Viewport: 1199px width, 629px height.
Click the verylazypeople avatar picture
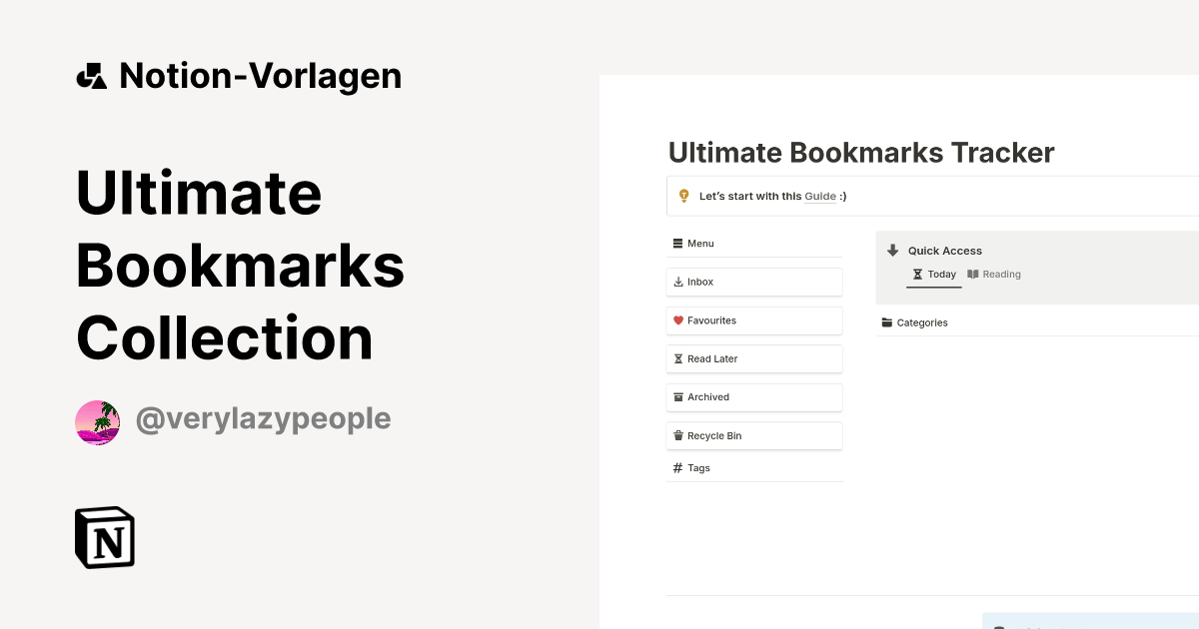point(97,421)
